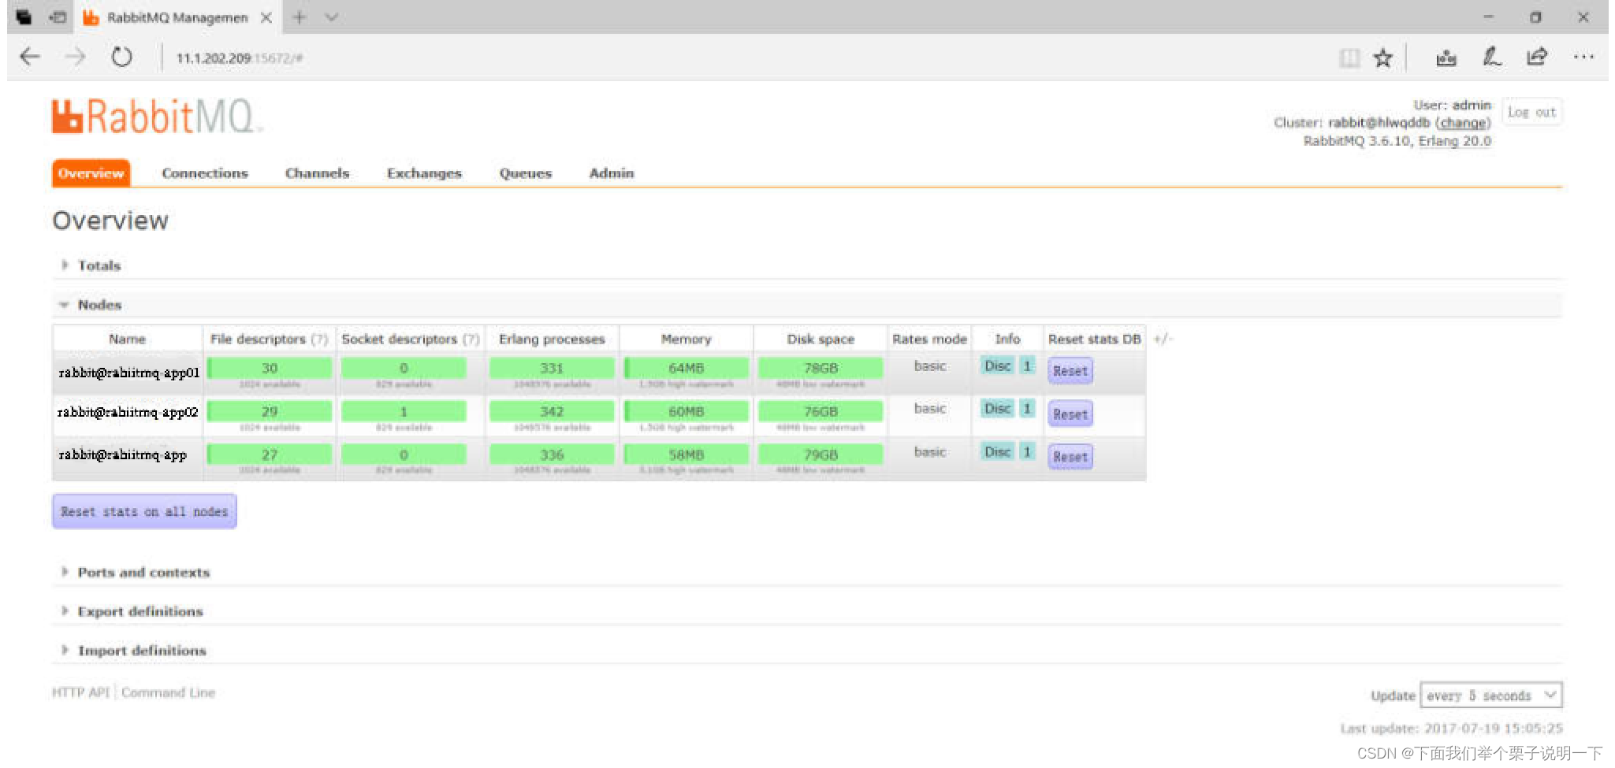Open the tabs you've set aside icon
Viewport: 1615px width, 768px height.
click(x=24, y=17)
